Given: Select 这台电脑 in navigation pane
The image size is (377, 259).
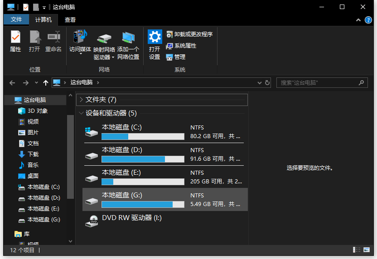Looking at the screenshot, I should tap(34, 100).
